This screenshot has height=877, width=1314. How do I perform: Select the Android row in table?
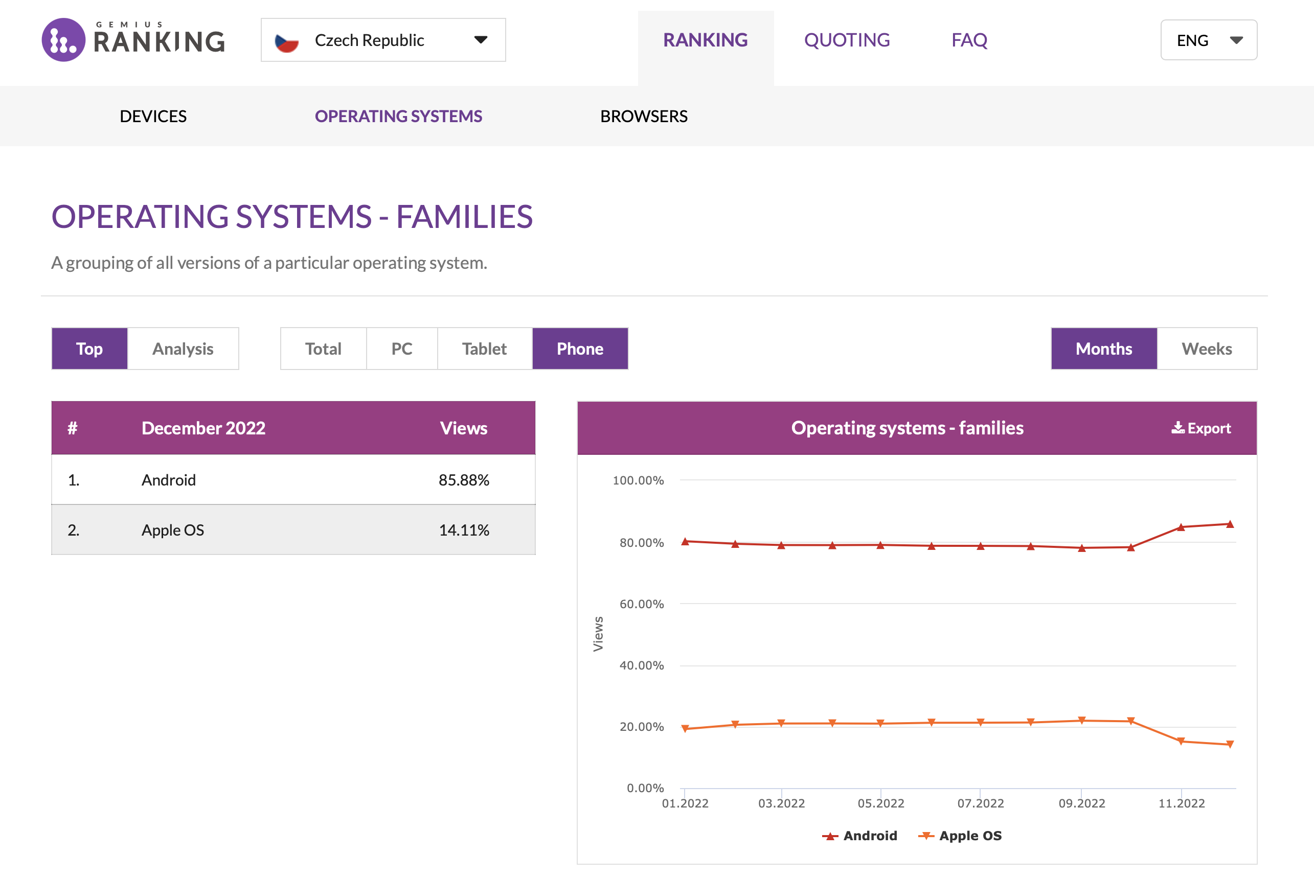point(293,480)
